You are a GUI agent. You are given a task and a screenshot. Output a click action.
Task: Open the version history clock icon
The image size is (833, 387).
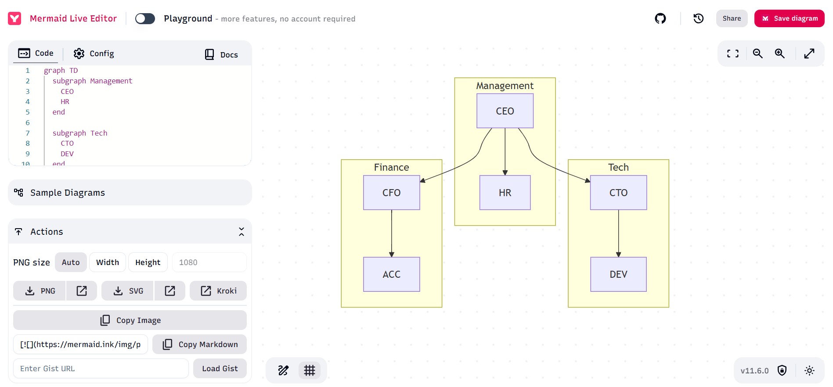[x=698, y=18]
